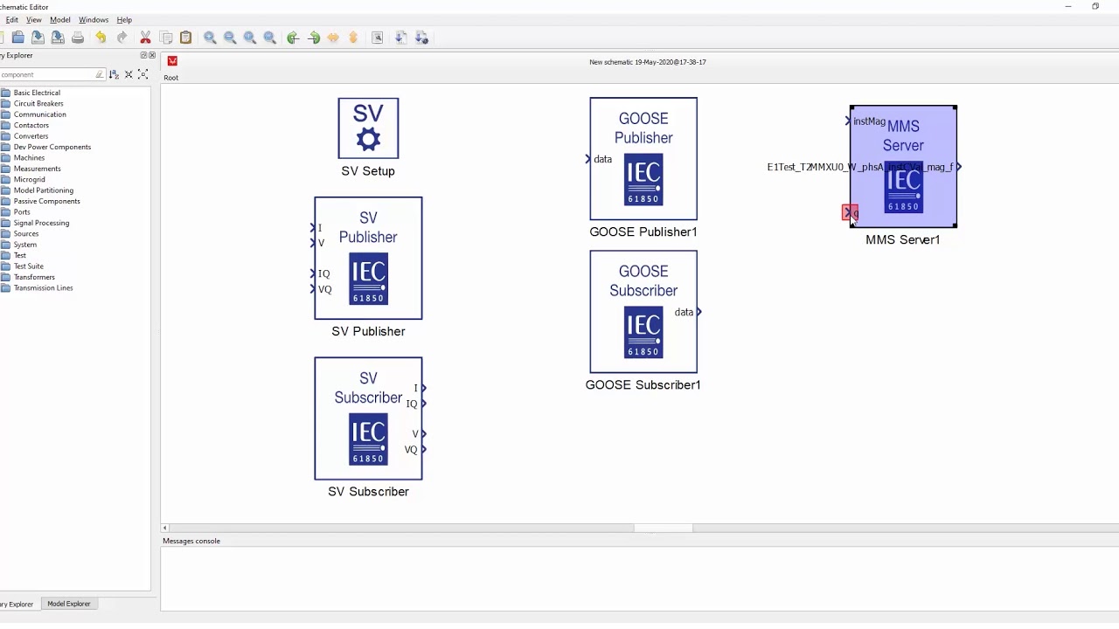Undock the Library Explorer panel

(144, 55)
